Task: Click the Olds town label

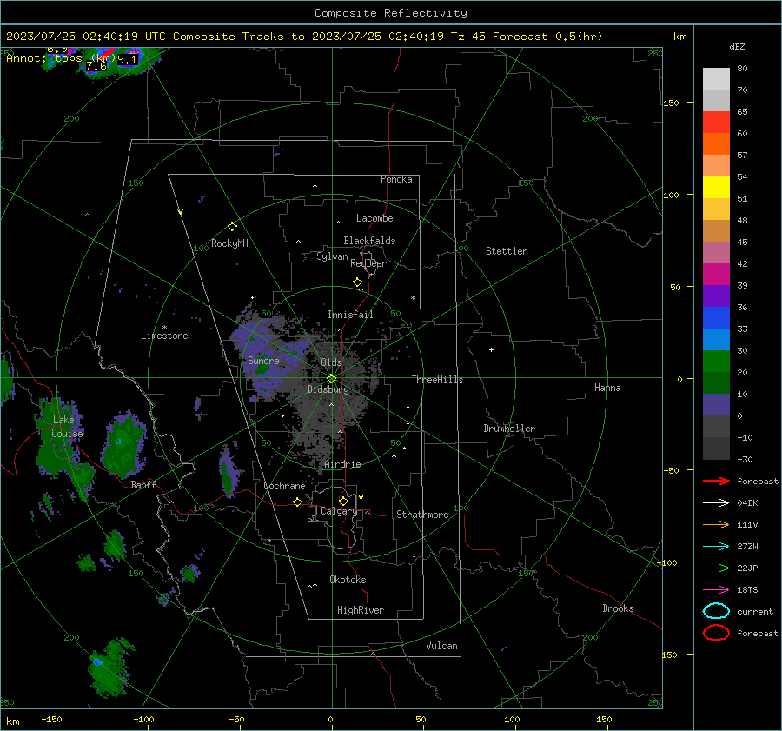Action: click(331, 362)
